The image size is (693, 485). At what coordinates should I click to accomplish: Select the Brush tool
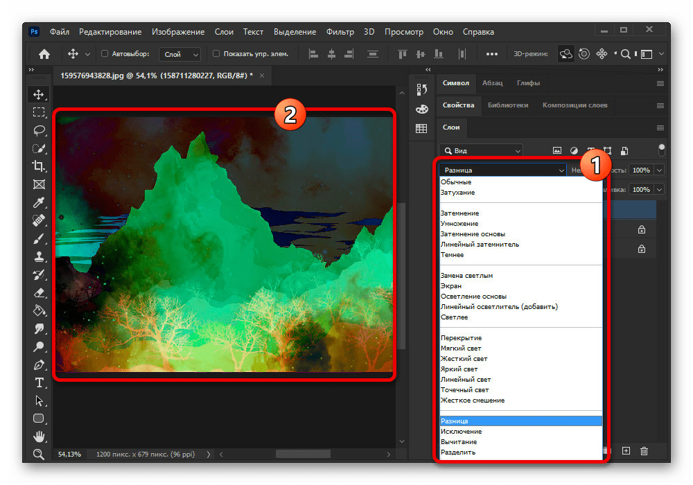click(x=40, y=238)
